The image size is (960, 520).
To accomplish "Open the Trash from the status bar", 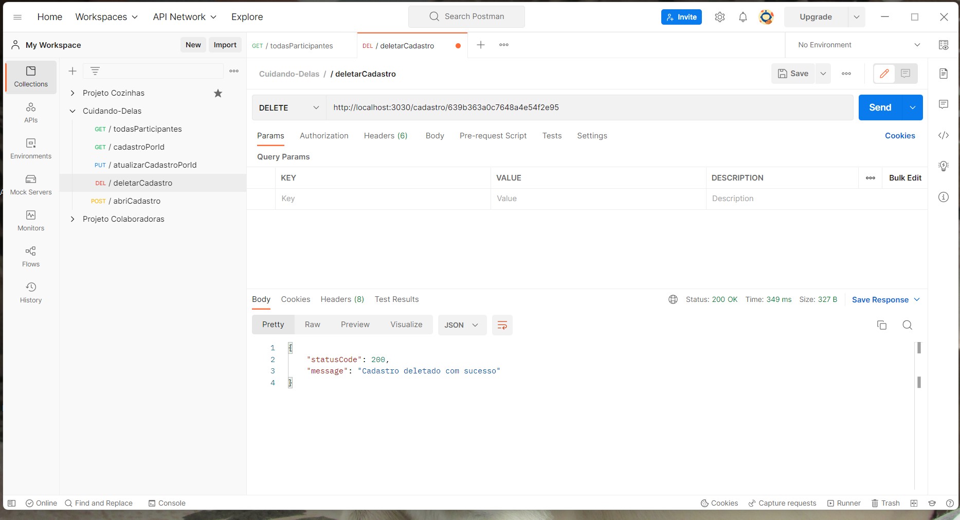I will [885, 503].
